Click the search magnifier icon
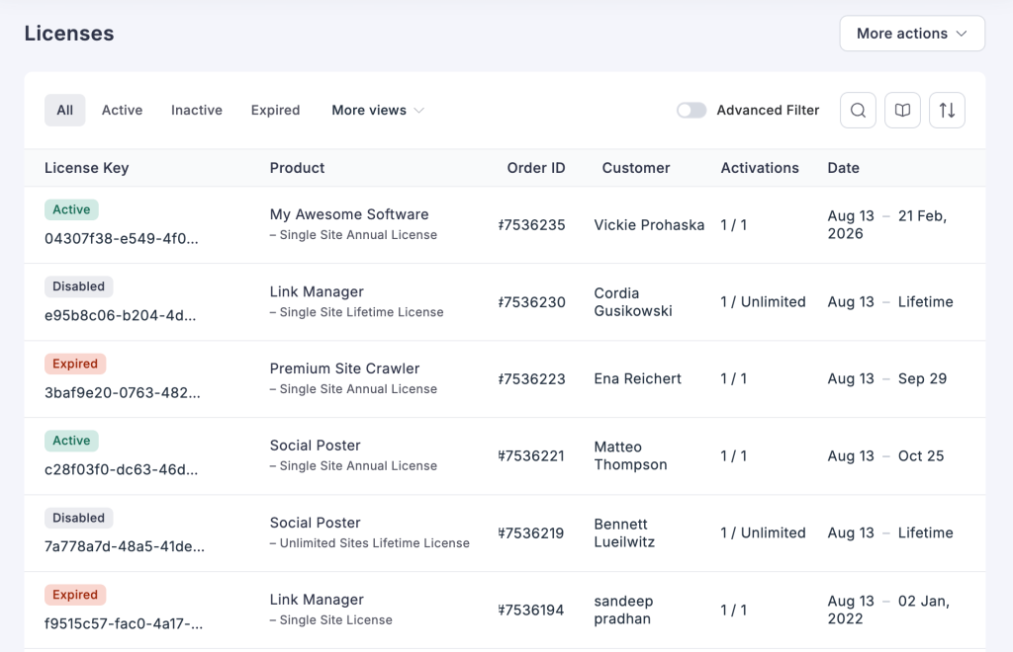 [858, 111]
